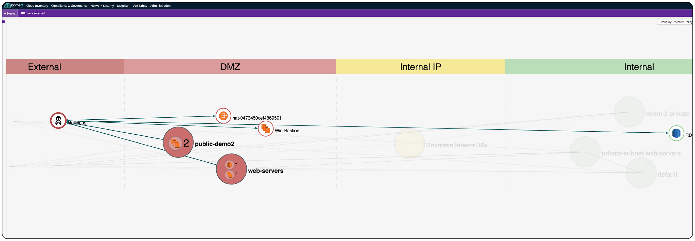
Task: Click the nat-0473450cef4869591 label
Action: point(257,118)
